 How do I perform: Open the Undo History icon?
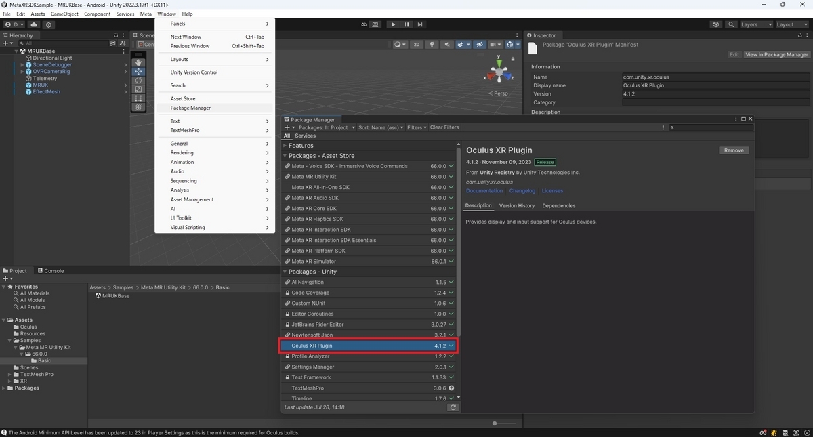point(716,24)
